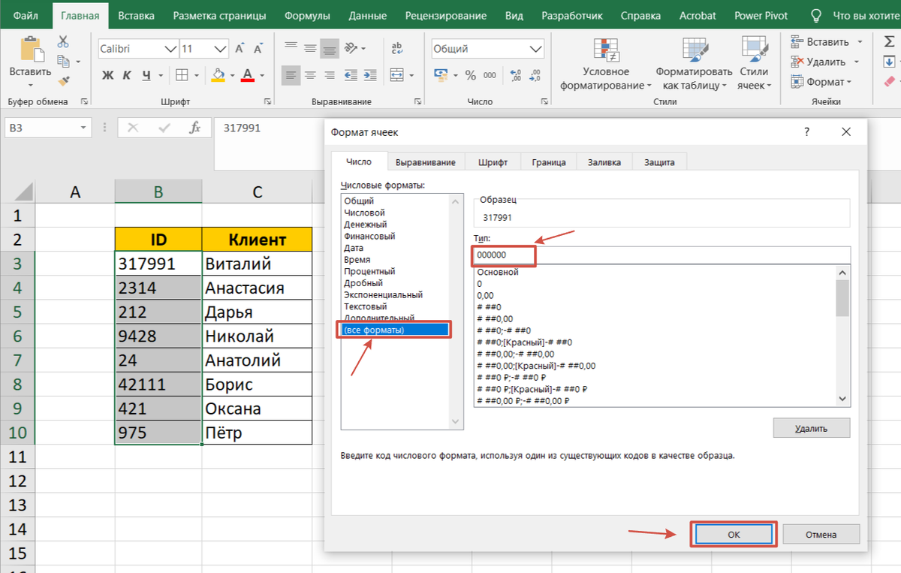Click the Тип format code field

661,255
